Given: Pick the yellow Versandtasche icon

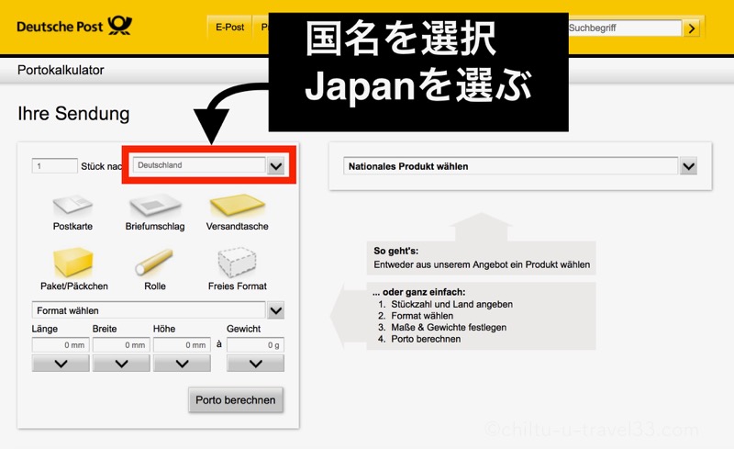Looking at the screenshot, I should tap(238, 206).
